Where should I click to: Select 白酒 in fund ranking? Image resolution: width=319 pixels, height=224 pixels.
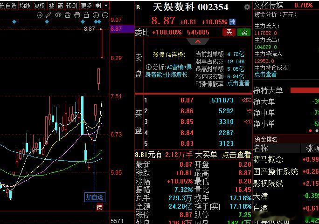pos(261,208)
